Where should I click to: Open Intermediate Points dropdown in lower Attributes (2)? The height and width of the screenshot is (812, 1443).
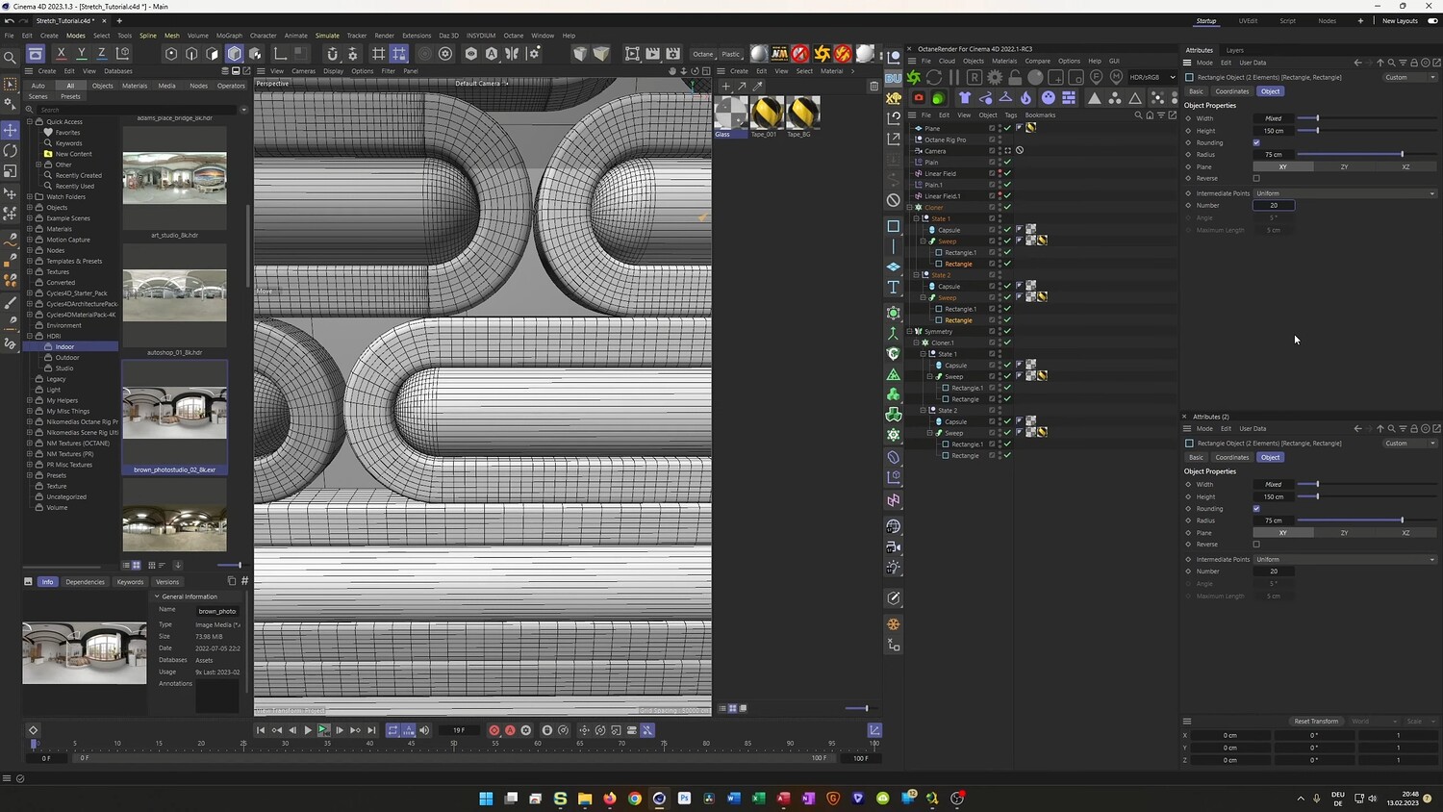click(1345, 559)
